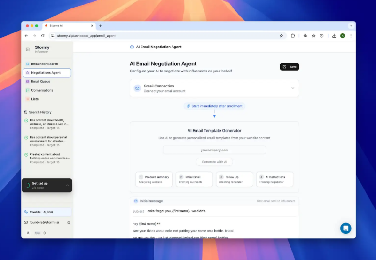Select step 2 Initial Email card

(x=194, y=180)
